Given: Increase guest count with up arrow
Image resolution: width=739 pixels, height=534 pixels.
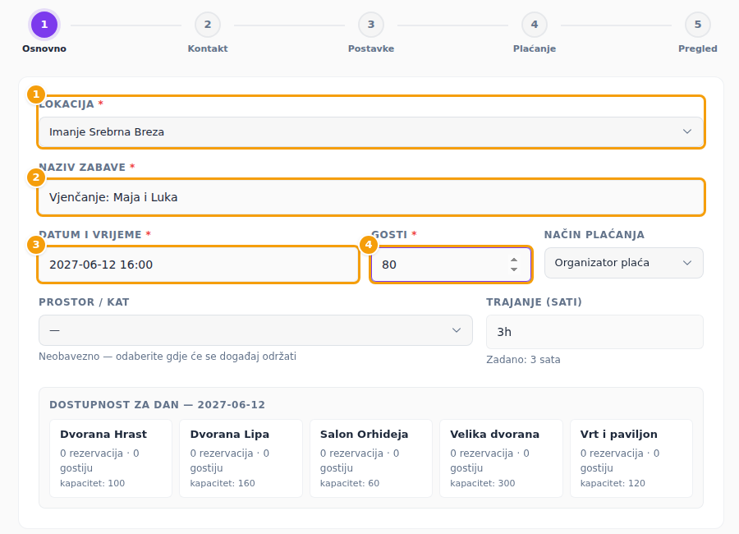Looking at the screenshot, I should pos(514,260).
